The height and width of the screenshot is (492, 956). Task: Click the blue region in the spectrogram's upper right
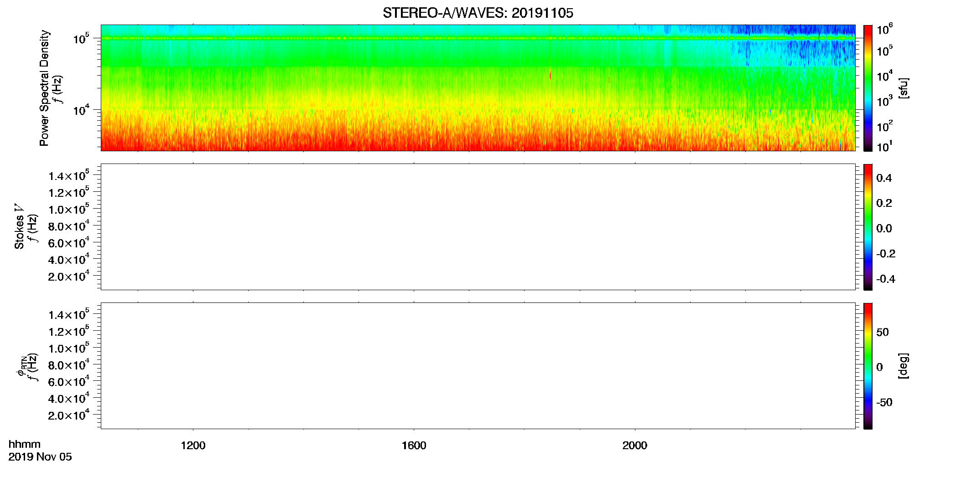(793, 46)
